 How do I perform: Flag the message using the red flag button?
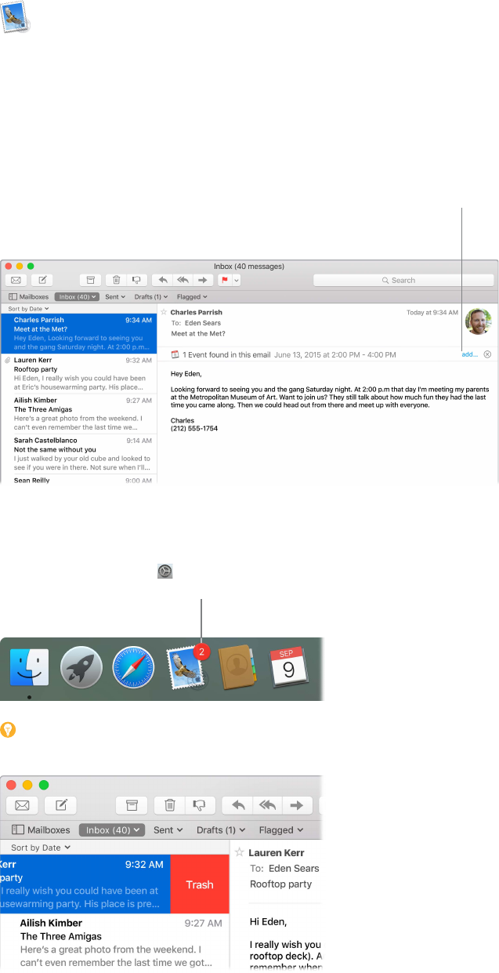point(224,280)
